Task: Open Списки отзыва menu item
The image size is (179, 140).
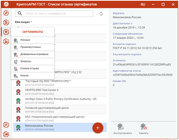Action: click(33, 69)
